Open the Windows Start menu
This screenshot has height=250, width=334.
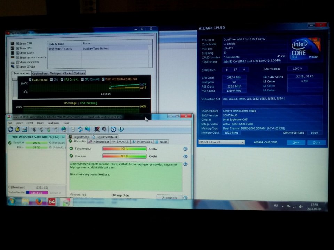click(11, 201)
